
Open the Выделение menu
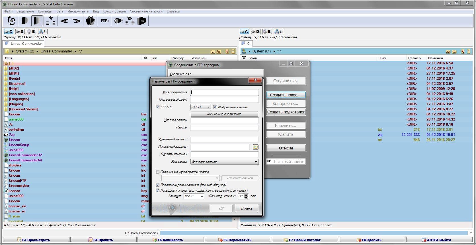coord(25,11)
